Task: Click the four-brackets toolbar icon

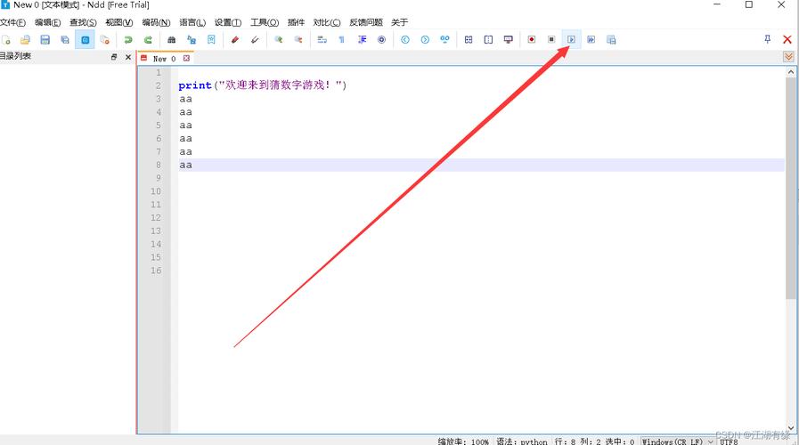Action: coord(469,40)
